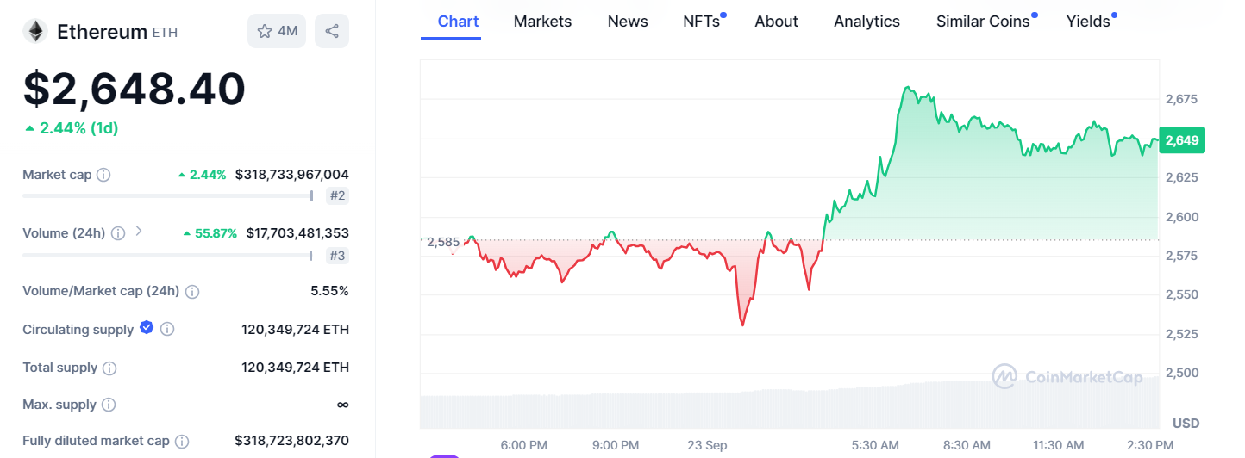Click the Ethereum diamond logo icon
This screenshot has width=1245, height=458.
35,32
